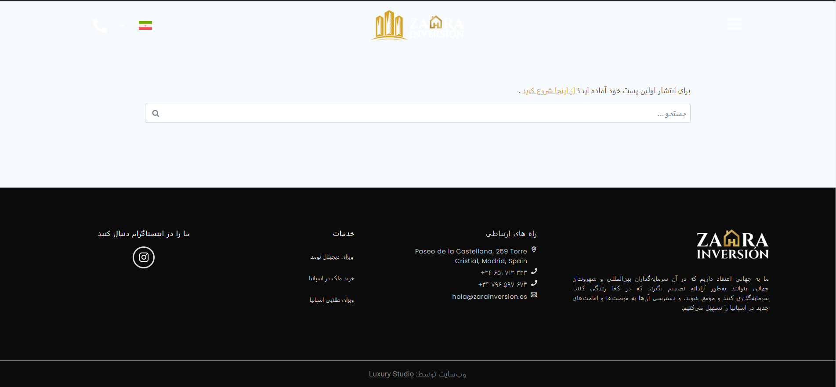
Task: Open خرید ملک در اسپانیا service link
Action: [331, 278]
